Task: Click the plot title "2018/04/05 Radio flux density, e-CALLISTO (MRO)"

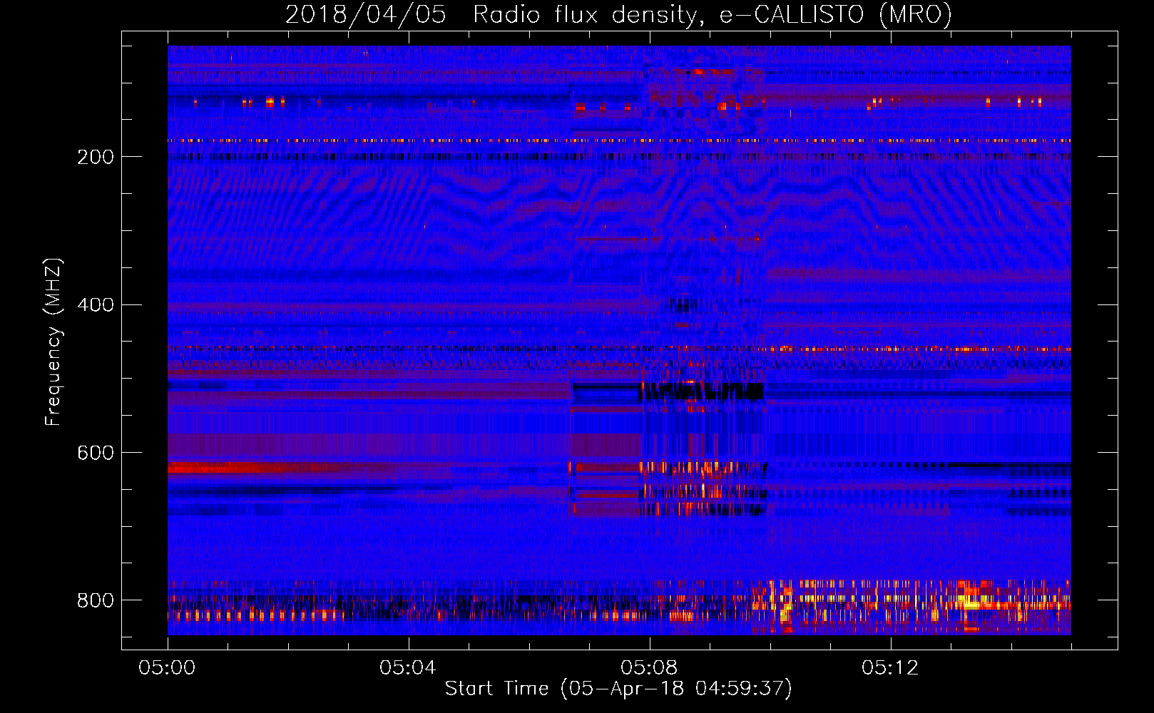Action: pyautogui.click(x=618, y=14)
